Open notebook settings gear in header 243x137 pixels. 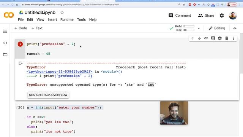click(x=222, y=16)
